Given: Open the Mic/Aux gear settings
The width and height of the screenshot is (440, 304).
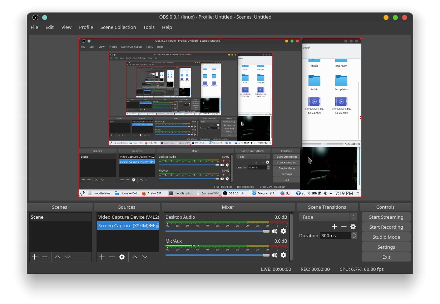Looking at the screenshot, I should [283, 255].
